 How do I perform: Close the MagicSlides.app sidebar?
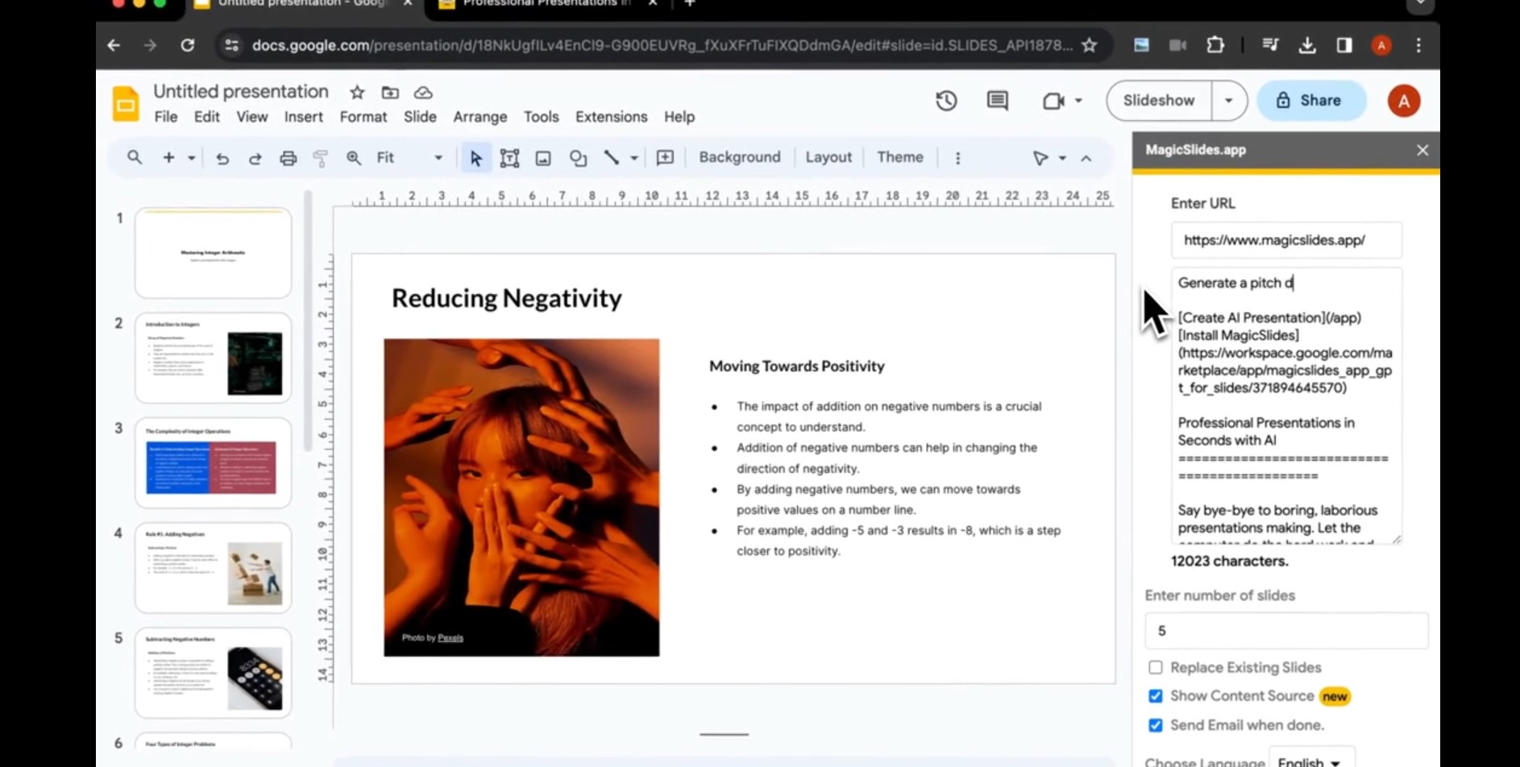click(1422, 150)
